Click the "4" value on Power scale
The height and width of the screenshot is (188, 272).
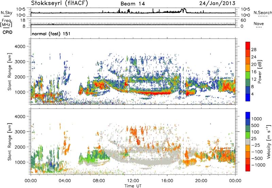tap(252, 94)
